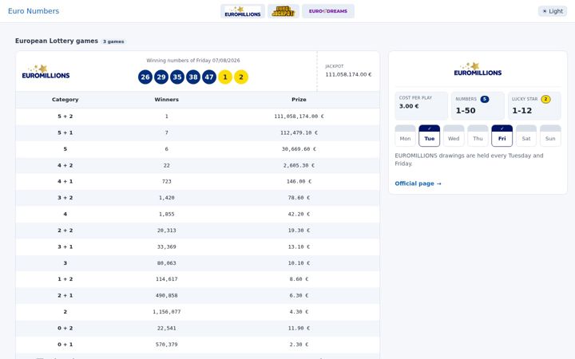
Task: Click the Numbers 1-50 range box
Action: (x=478, y=105)
